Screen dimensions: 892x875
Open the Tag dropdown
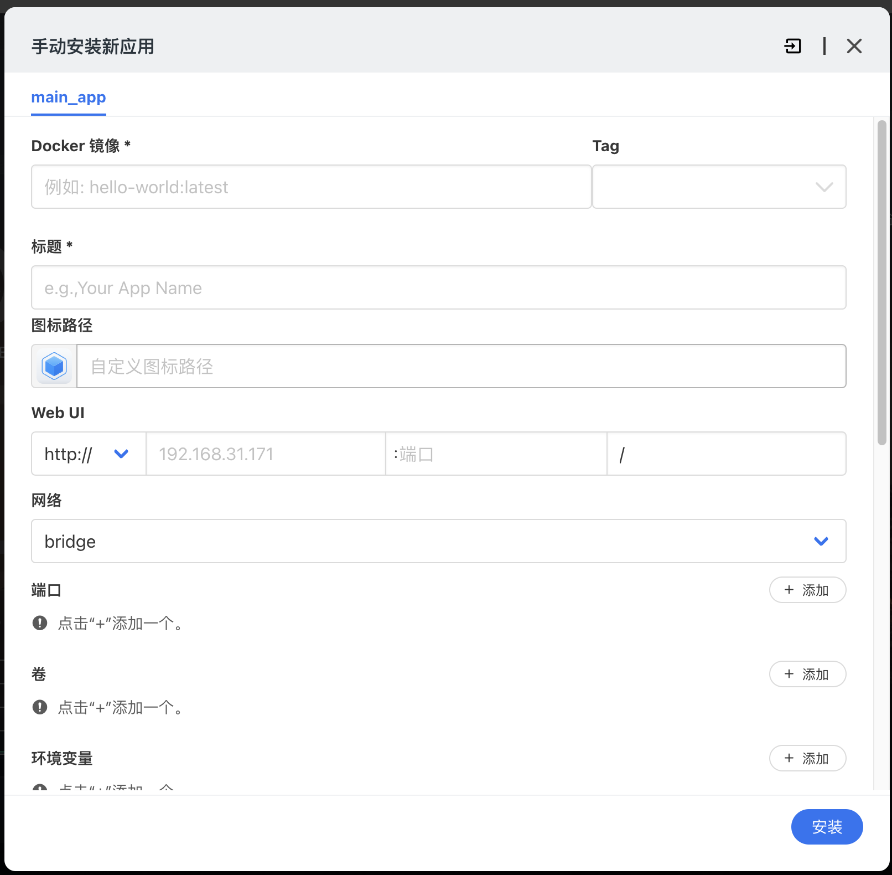pyautogui.click(x=719, y=187)
